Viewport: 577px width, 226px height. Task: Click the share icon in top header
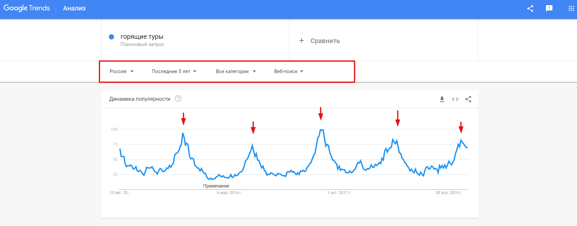pyautogui.click(x=530, y=8)
